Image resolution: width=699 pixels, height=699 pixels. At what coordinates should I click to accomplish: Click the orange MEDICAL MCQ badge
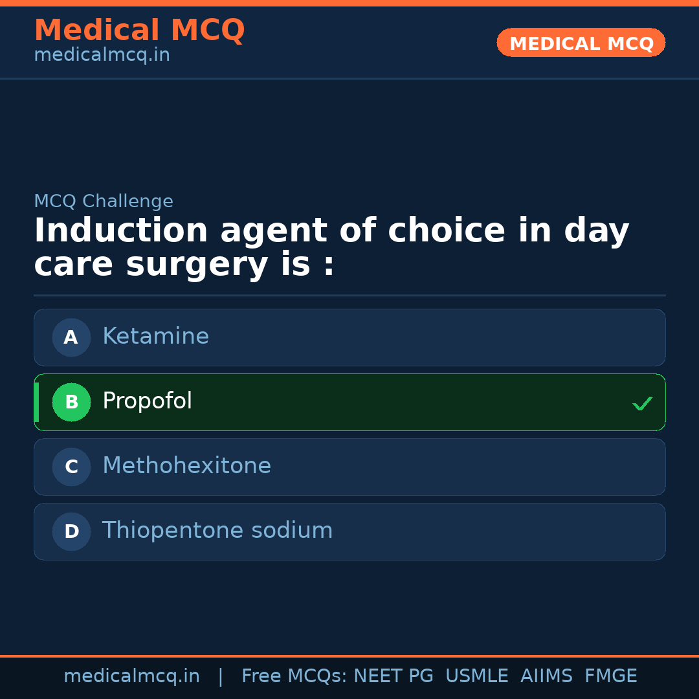click(x=581, y=43)
